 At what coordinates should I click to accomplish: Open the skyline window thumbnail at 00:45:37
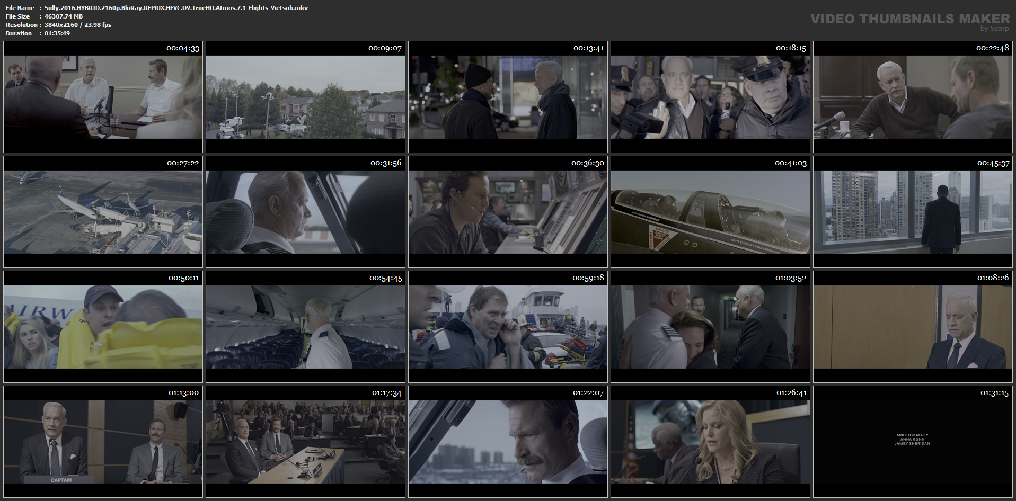(913, 212)
